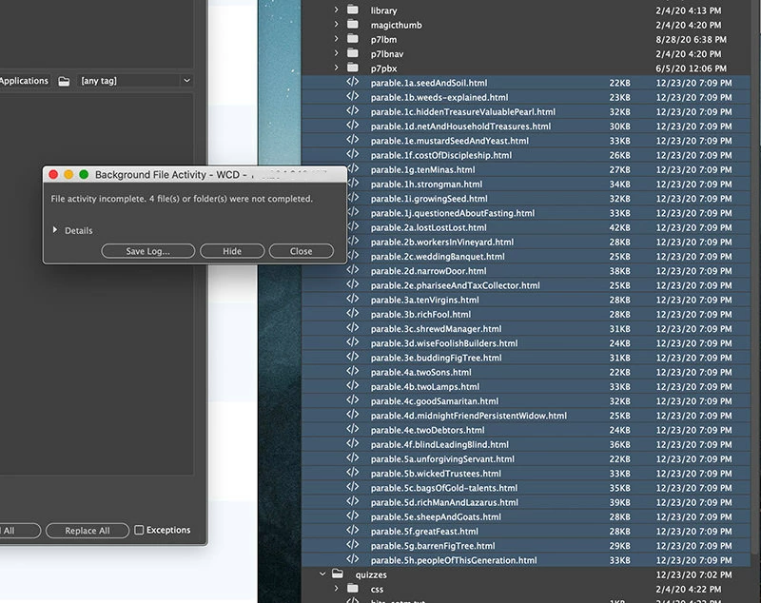The width and height of the screenshot is (761, 603).
Task: Click the file activity incomplete message text
Action: pos(182,199)
